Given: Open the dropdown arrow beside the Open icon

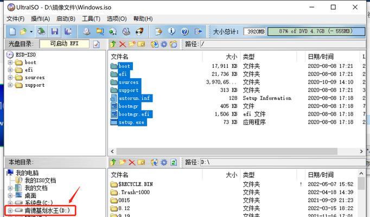Looking at the screenshot, I should 31,31.
